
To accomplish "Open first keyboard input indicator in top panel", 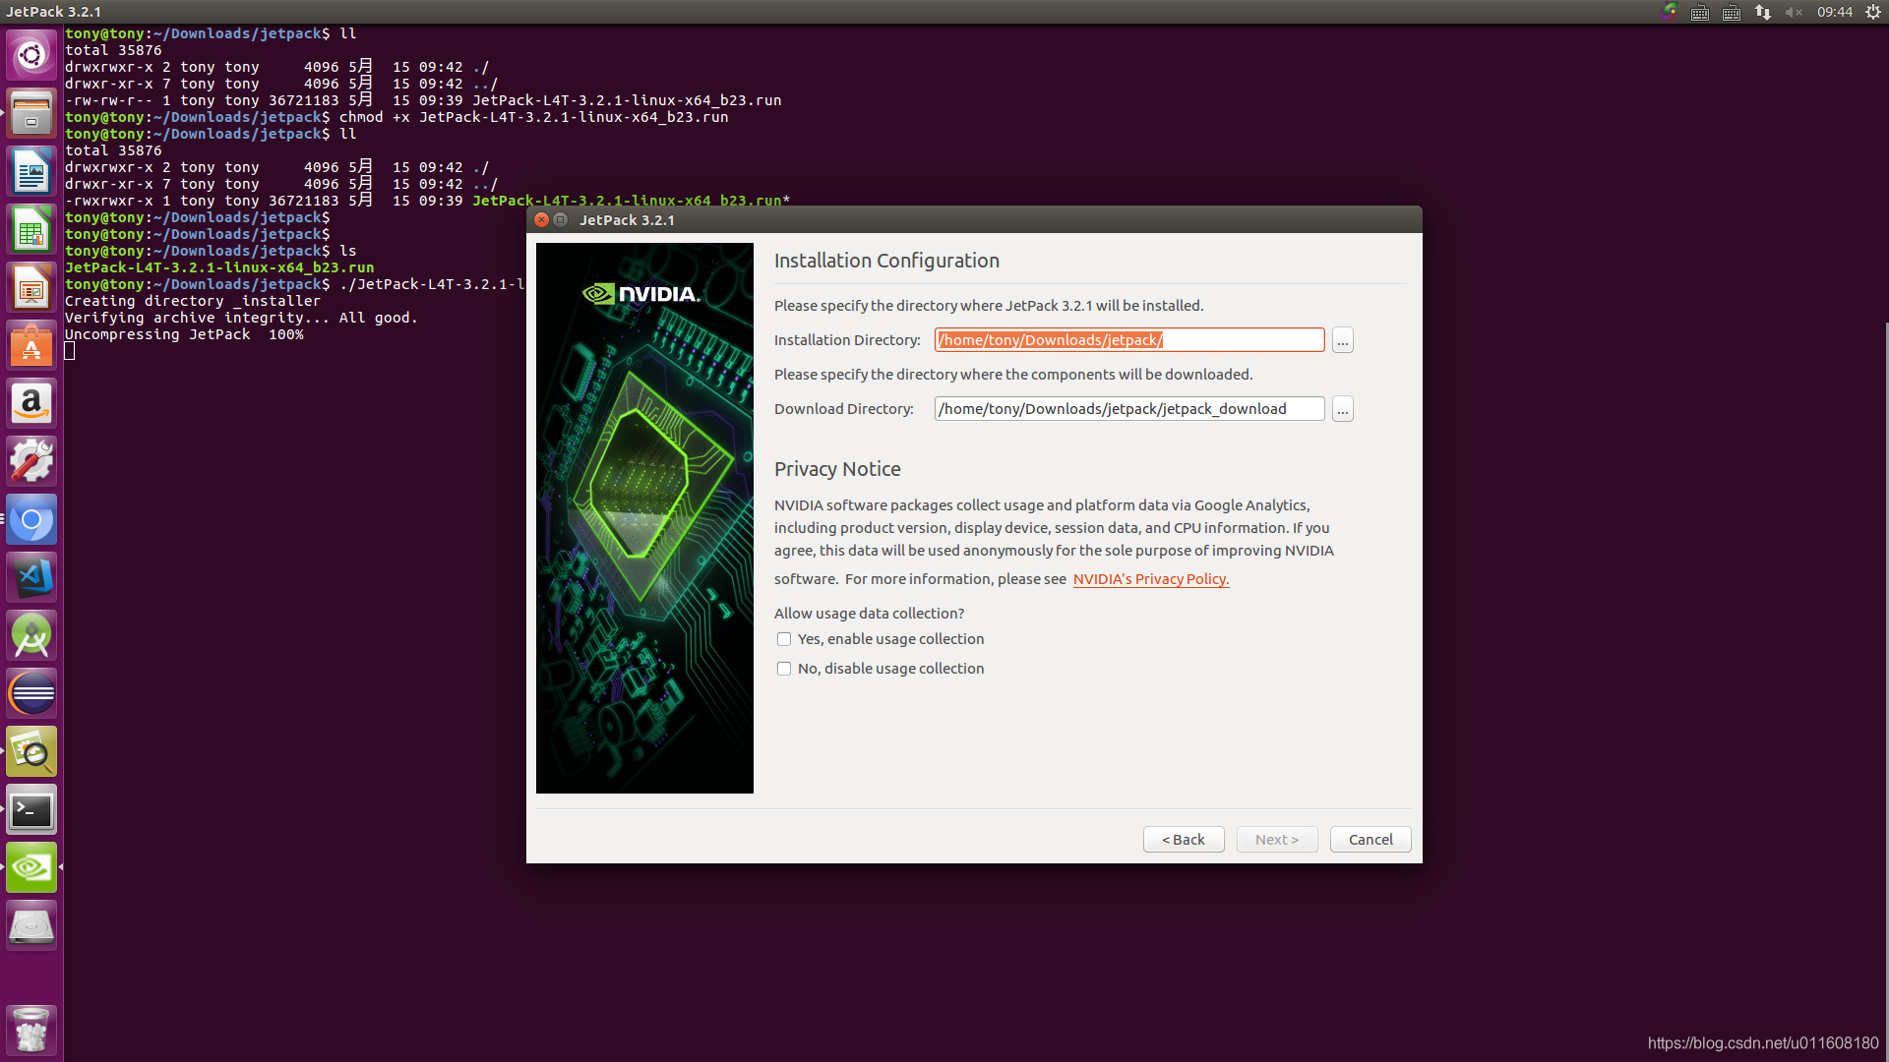I will point(1700,12).
